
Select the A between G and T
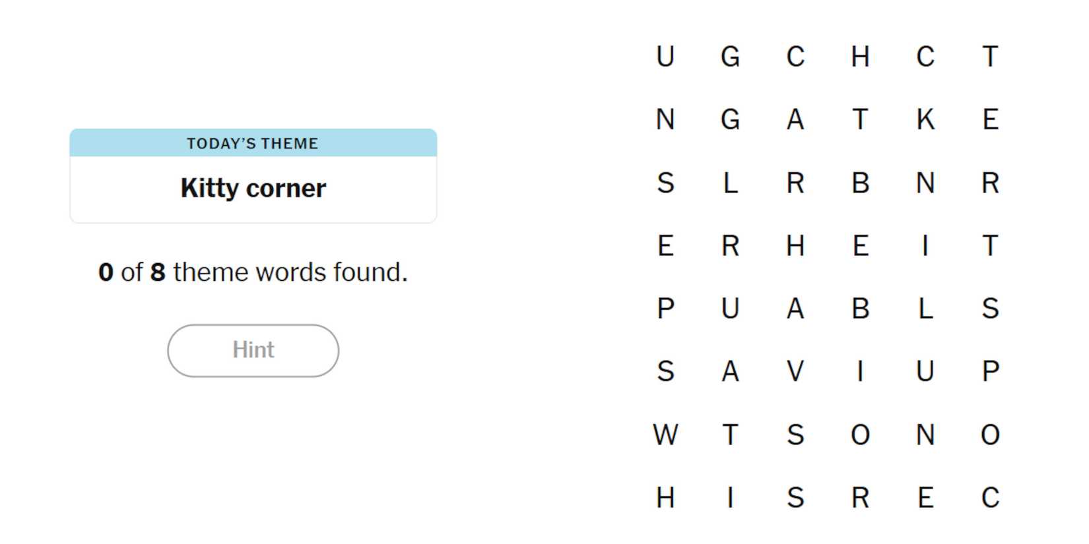(x=795, y=119)
